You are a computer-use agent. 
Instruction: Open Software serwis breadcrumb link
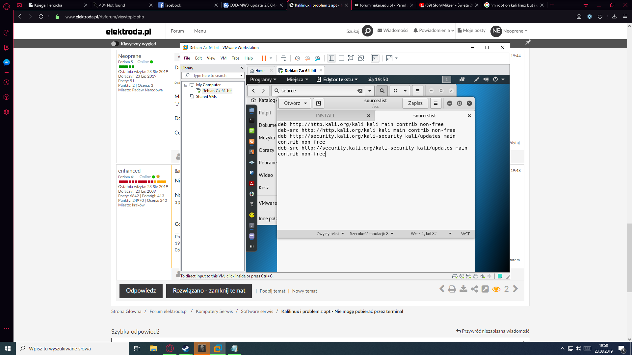(257, 311)
